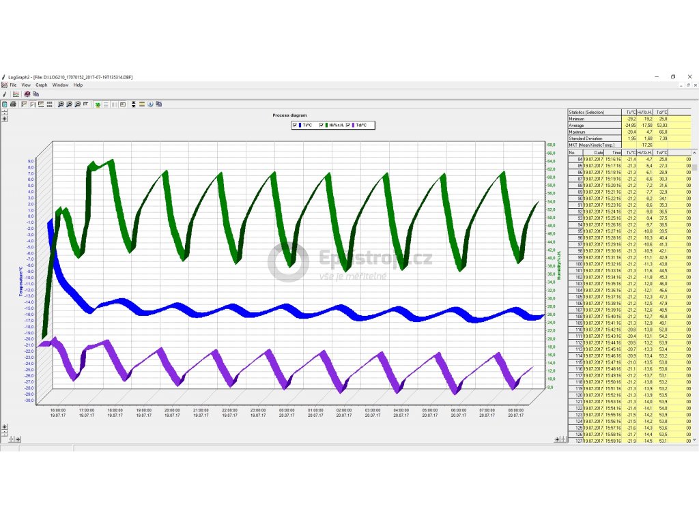Click the red book icon in upper toolbar
The height and width of the screenshot is (524, 699).
click(27, 94)
